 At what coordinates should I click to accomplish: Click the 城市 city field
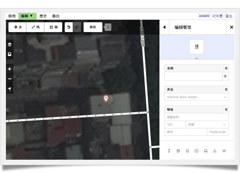186,132
